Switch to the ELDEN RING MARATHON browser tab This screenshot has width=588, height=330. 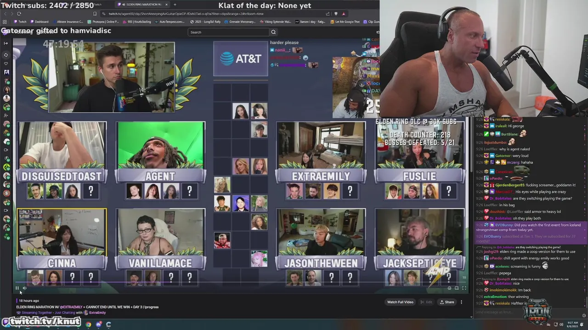click(142, 5)
